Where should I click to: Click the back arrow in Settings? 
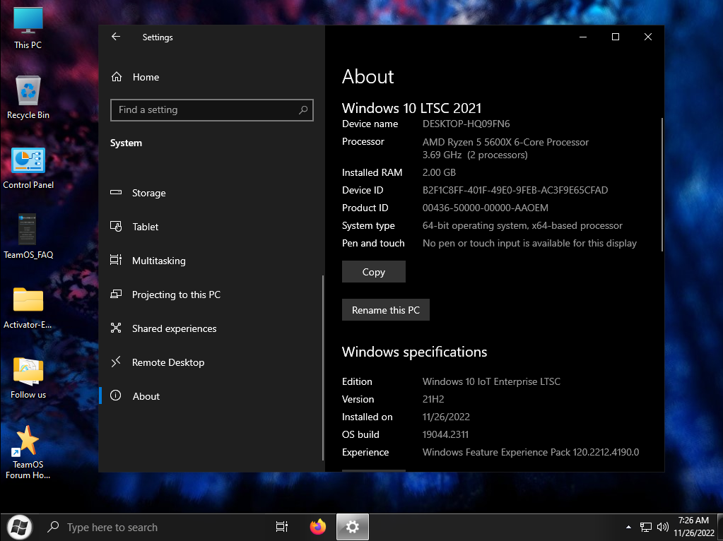(116, 37)
